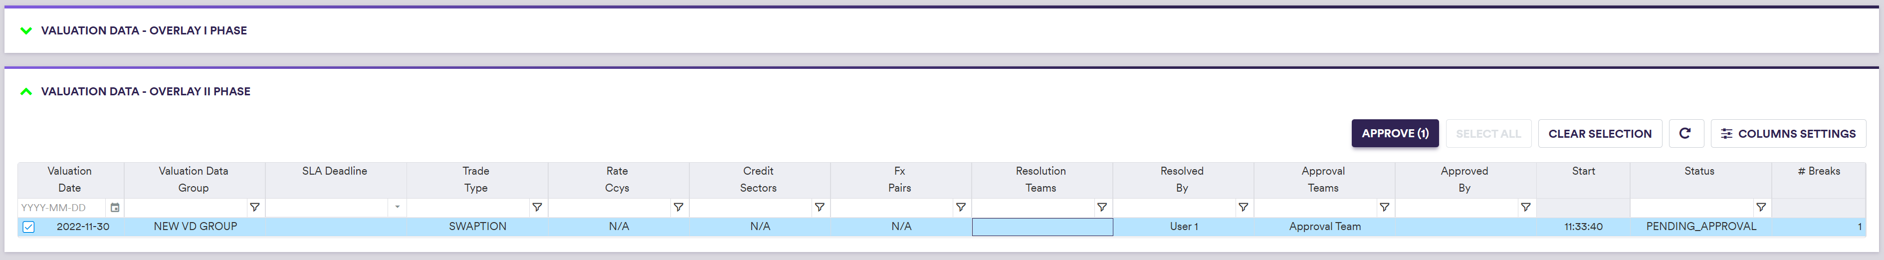Open the Resolution Teams filter icon

[1101, 208]
